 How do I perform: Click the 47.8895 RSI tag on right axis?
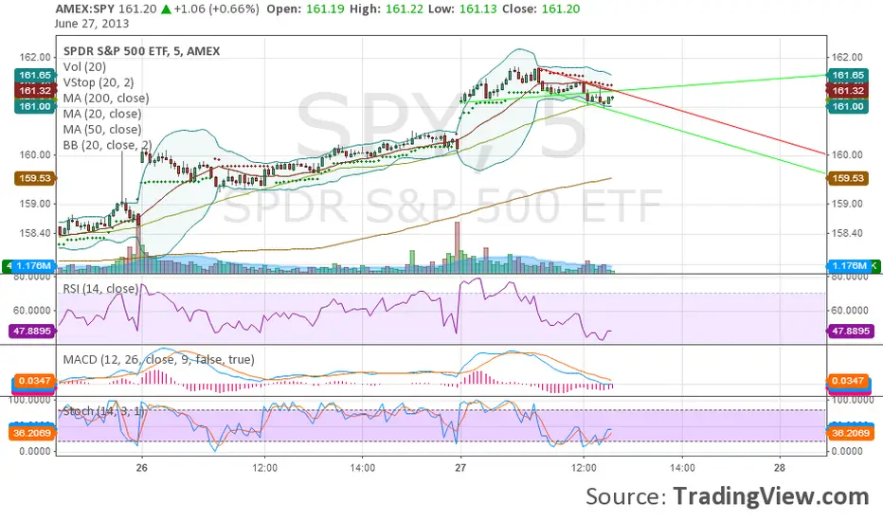851,332
